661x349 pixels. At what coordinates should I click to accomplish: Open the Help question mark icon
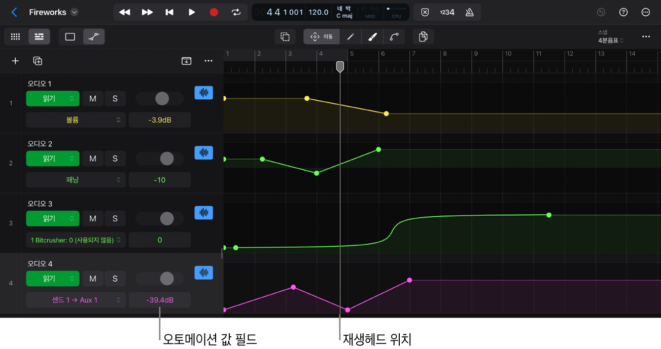(x=623, y=12)
